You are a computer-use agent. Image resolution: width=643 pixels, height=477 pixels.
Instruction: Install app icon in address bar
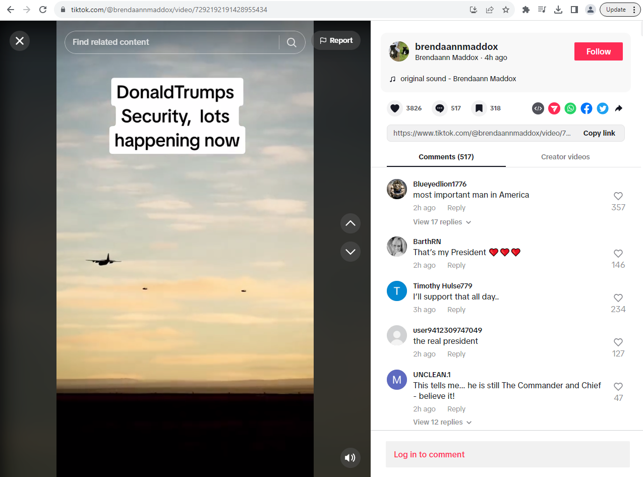(474, 10)
